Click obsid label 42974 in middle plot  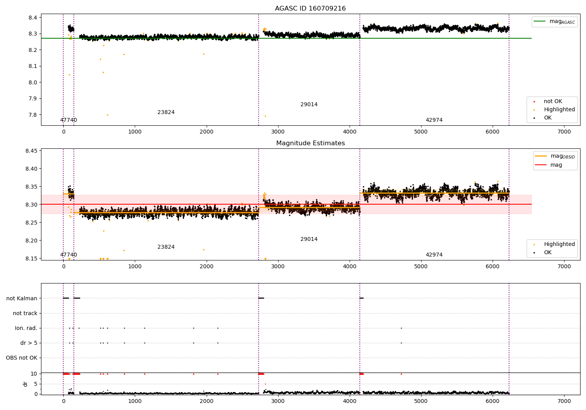tap(434, 255)
